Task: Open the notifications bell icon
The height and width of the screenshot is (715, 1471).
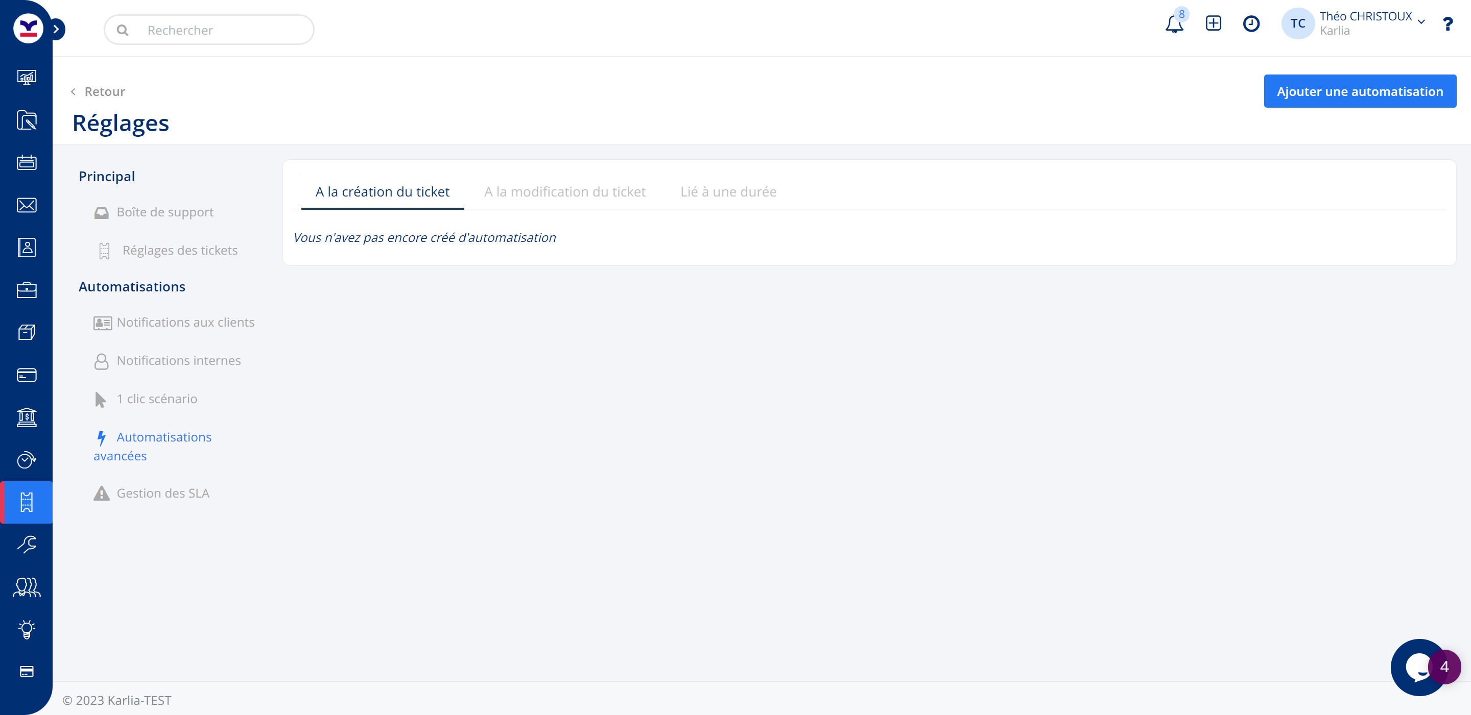Action: 1174,24
